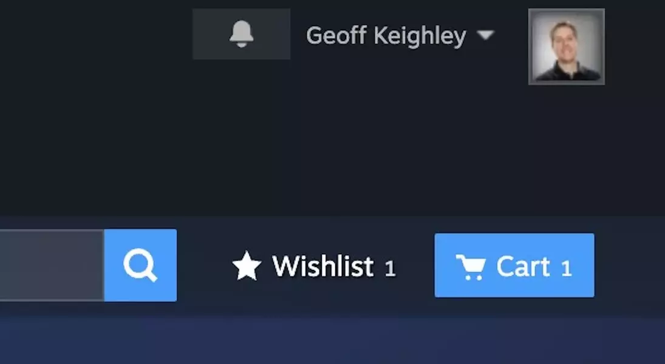Open profile via the avatar picture
This screenshot has width=665, height=364.
pyautogui.click(x=567, y=47)
